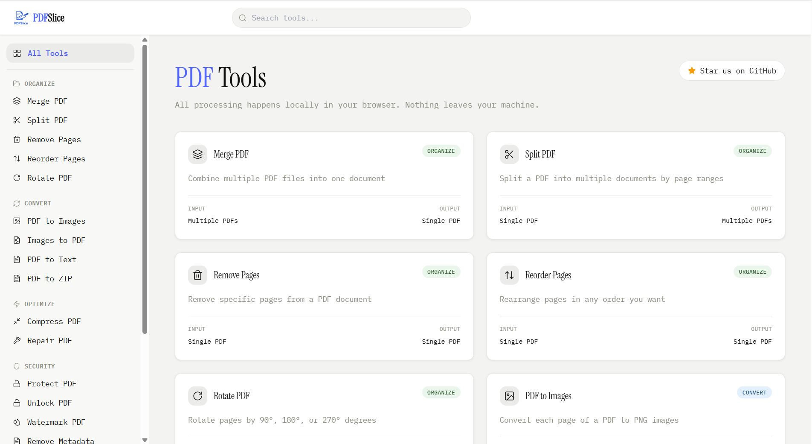Click the Protect PDF padlock icon
The width and height of the screenshot is (812, 444).
[17, 383]
